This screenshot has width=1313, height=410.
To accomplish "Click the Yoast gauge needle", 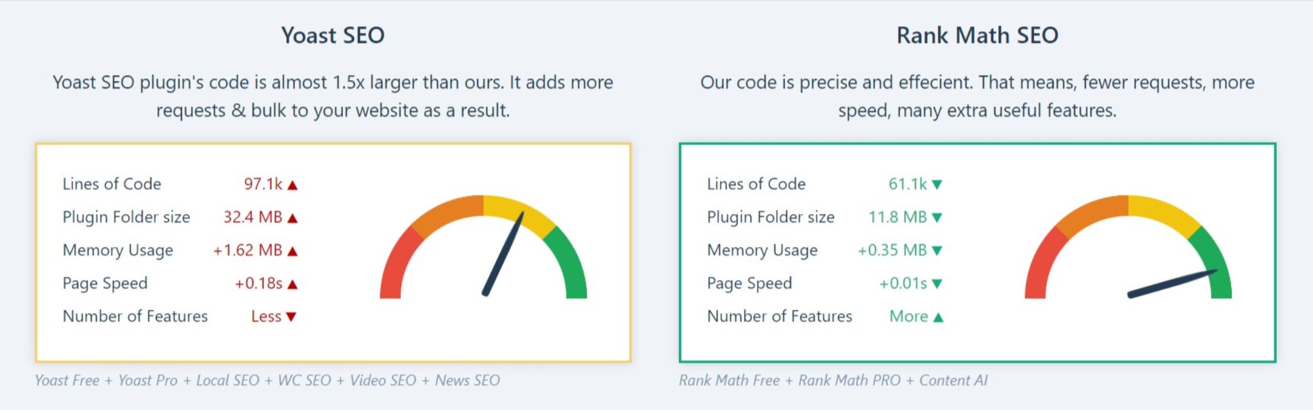I will pyautogui.click(x=503, y=254).
